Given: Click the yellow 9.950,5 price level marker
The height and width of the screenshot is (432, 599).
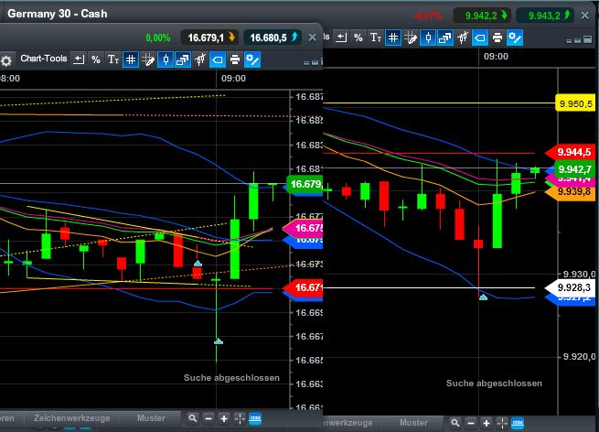Looking at the screenshot, I should pyautogui.click(x=575, y=104).
